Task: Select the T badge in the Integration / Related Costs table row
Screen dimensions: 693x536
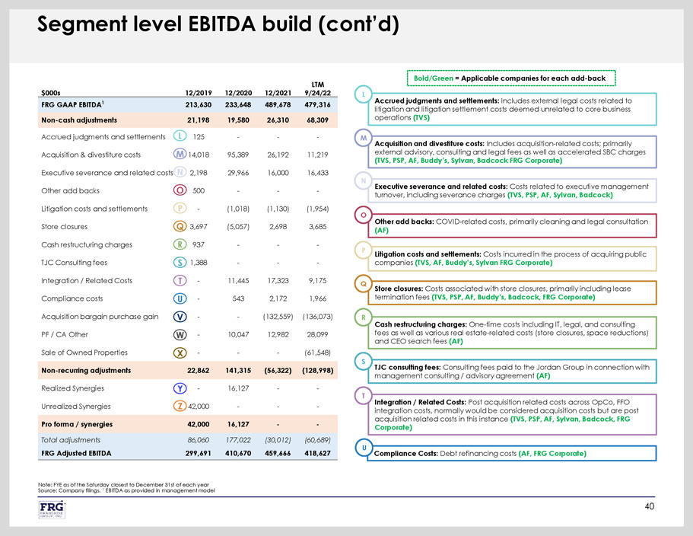Action: point(180,281)
